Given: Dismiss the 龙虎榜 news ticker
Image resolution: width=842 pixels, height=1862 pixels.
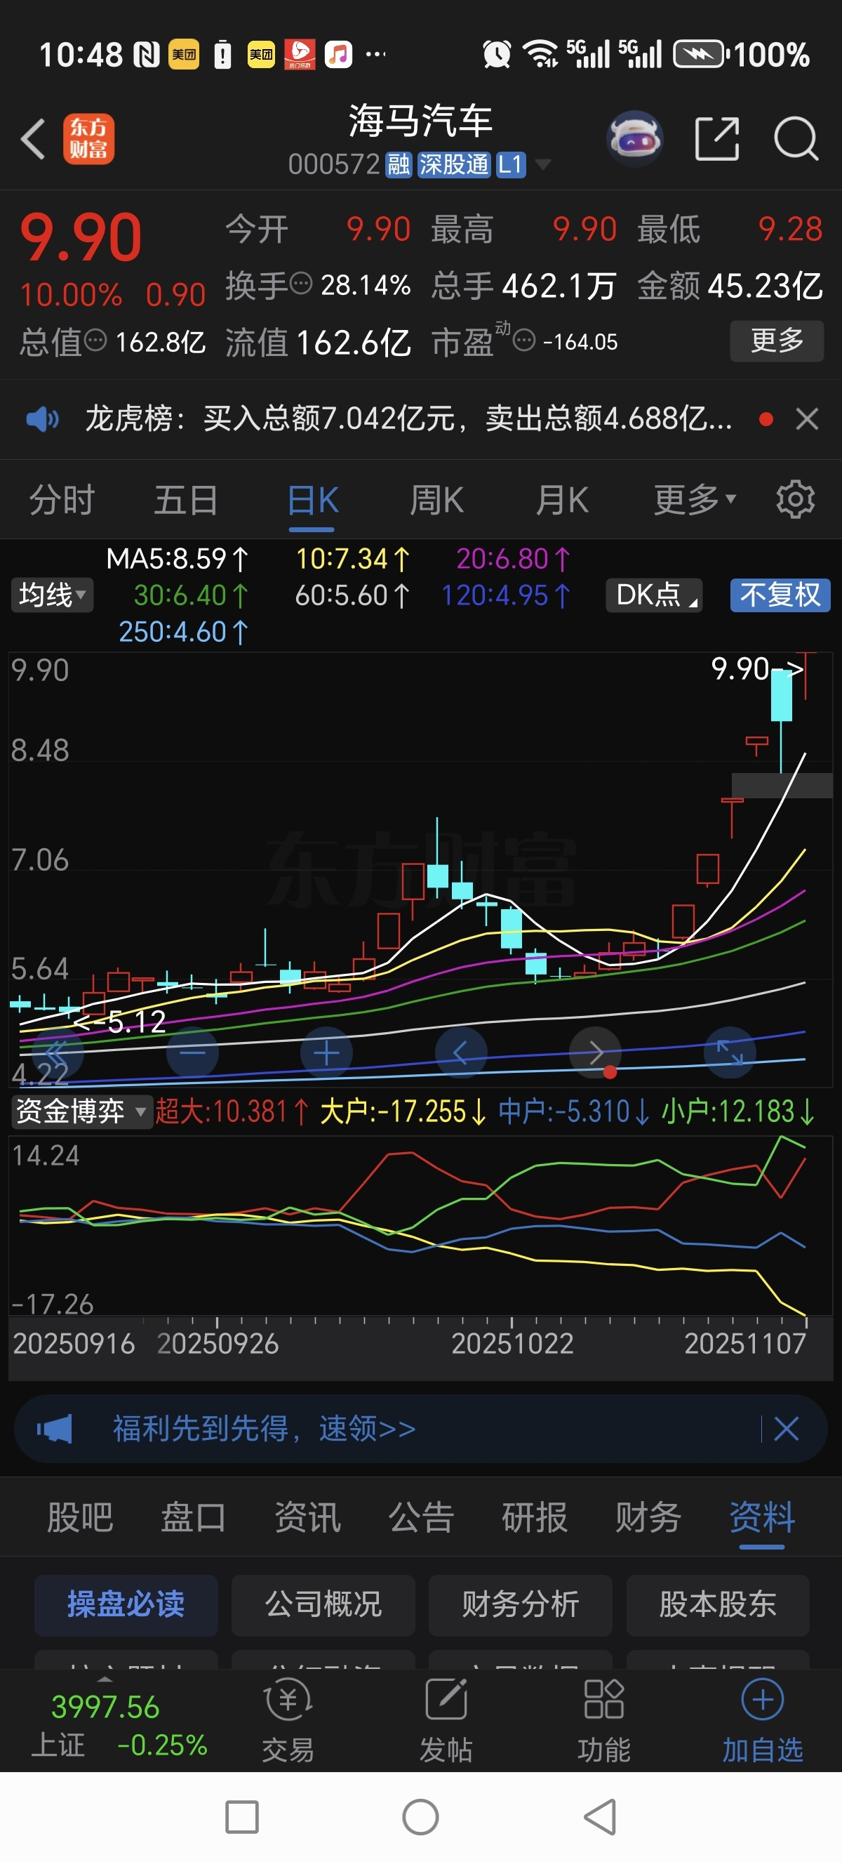Looking at the screenshot, I should 808,418.
